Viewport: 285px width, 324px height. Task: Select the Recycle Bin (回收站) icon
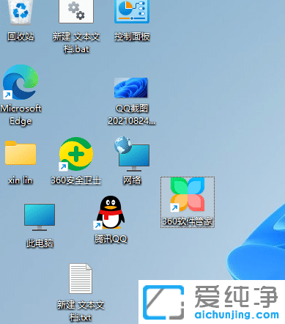[x=21, y=12]
